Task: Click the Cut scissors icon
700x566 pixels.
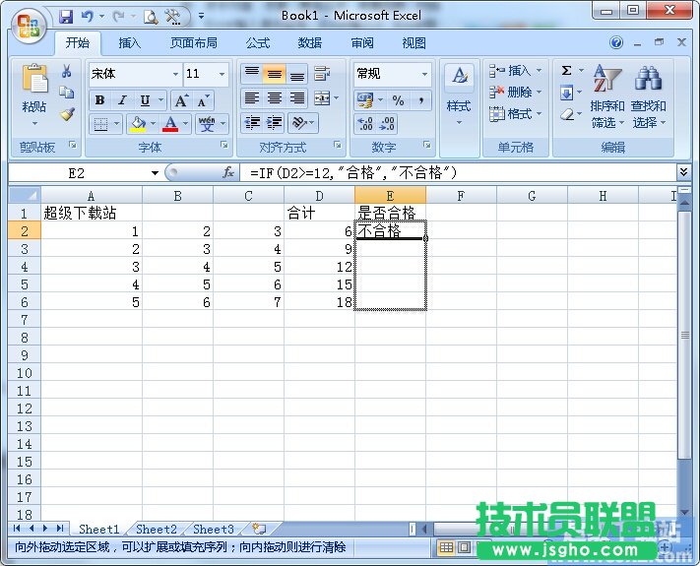Action: (x=67, y=72)
